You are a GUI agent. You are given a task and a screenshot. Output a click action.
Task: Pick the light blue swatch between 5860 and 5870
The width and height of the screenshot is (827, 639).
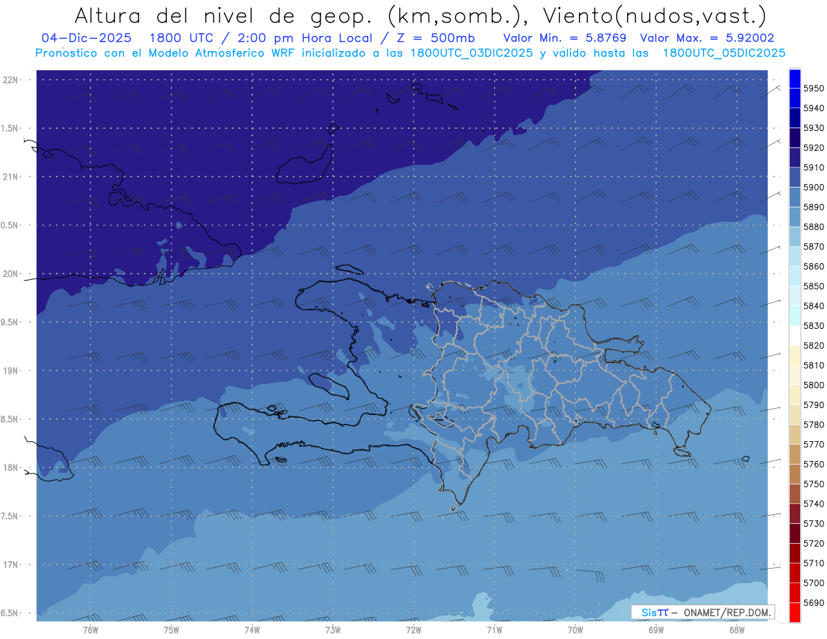click(795, 256)
